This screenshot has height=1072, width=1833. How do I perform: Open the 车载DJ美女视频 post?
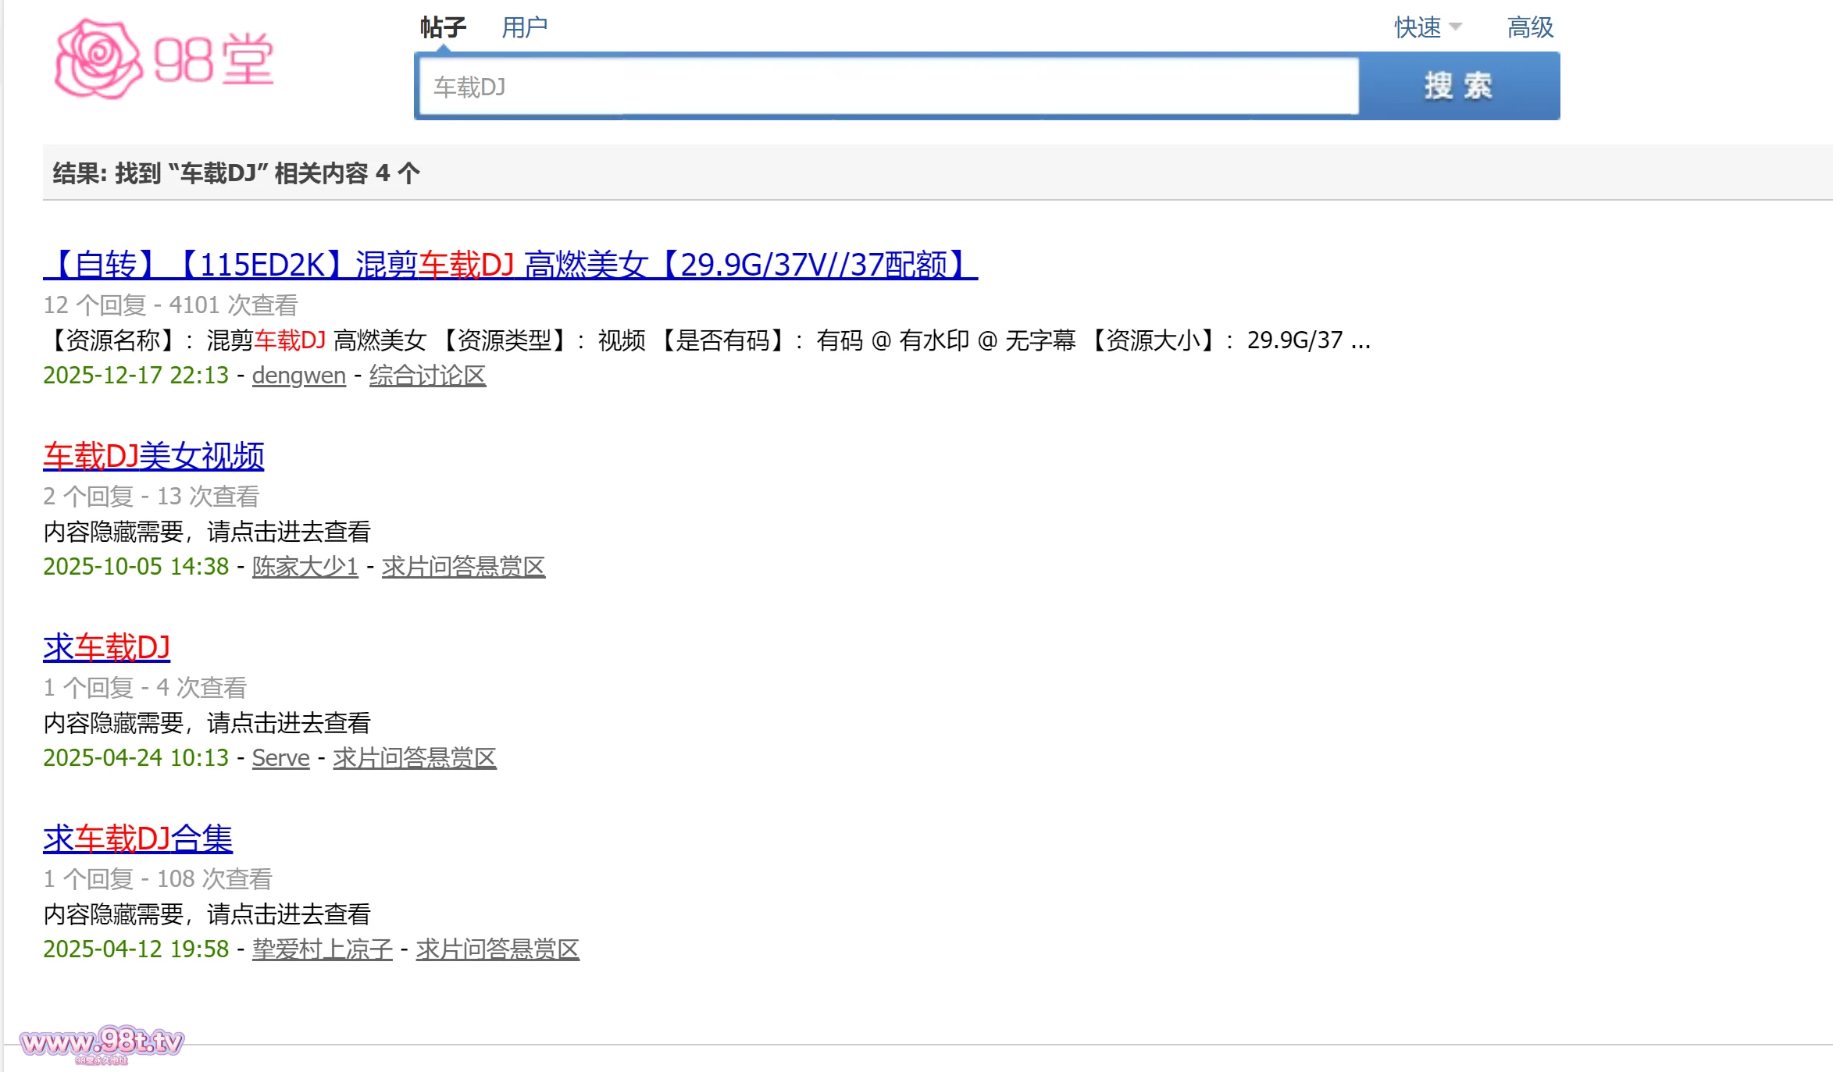point(154,456)
